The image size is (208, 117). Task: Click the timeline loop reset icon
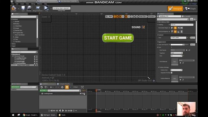coord(42,87)
